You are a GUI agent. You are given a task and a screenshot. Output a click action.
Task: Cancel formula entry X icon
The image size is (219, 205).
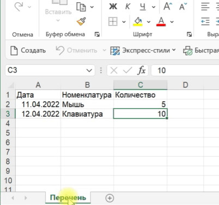(x=114, y=70)
